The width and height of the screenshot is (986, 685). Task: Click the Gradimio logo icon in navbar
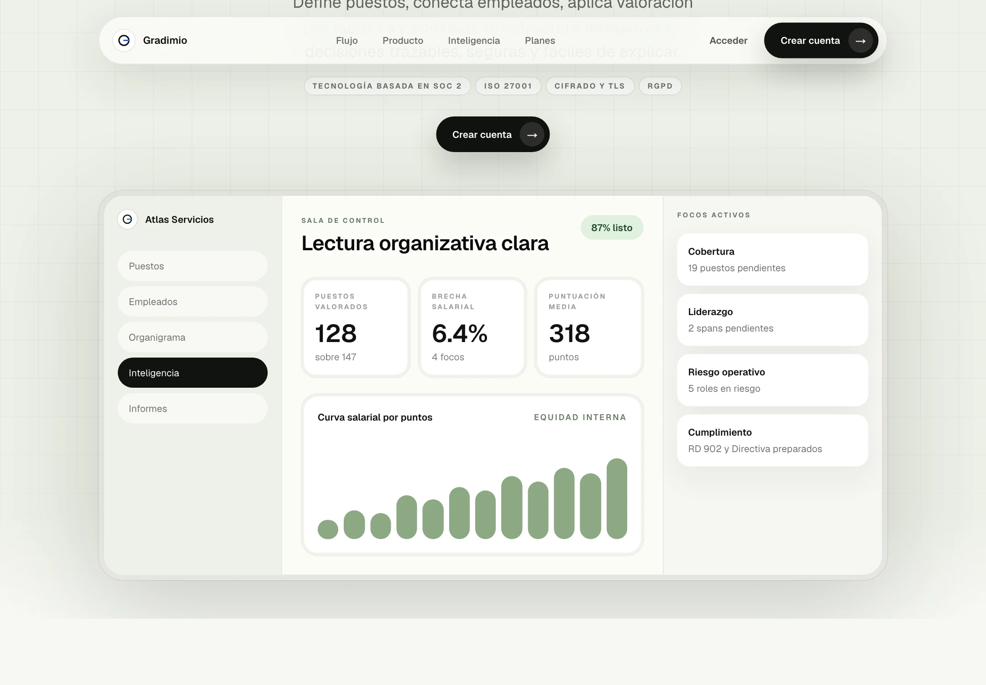tap(124, 41)
